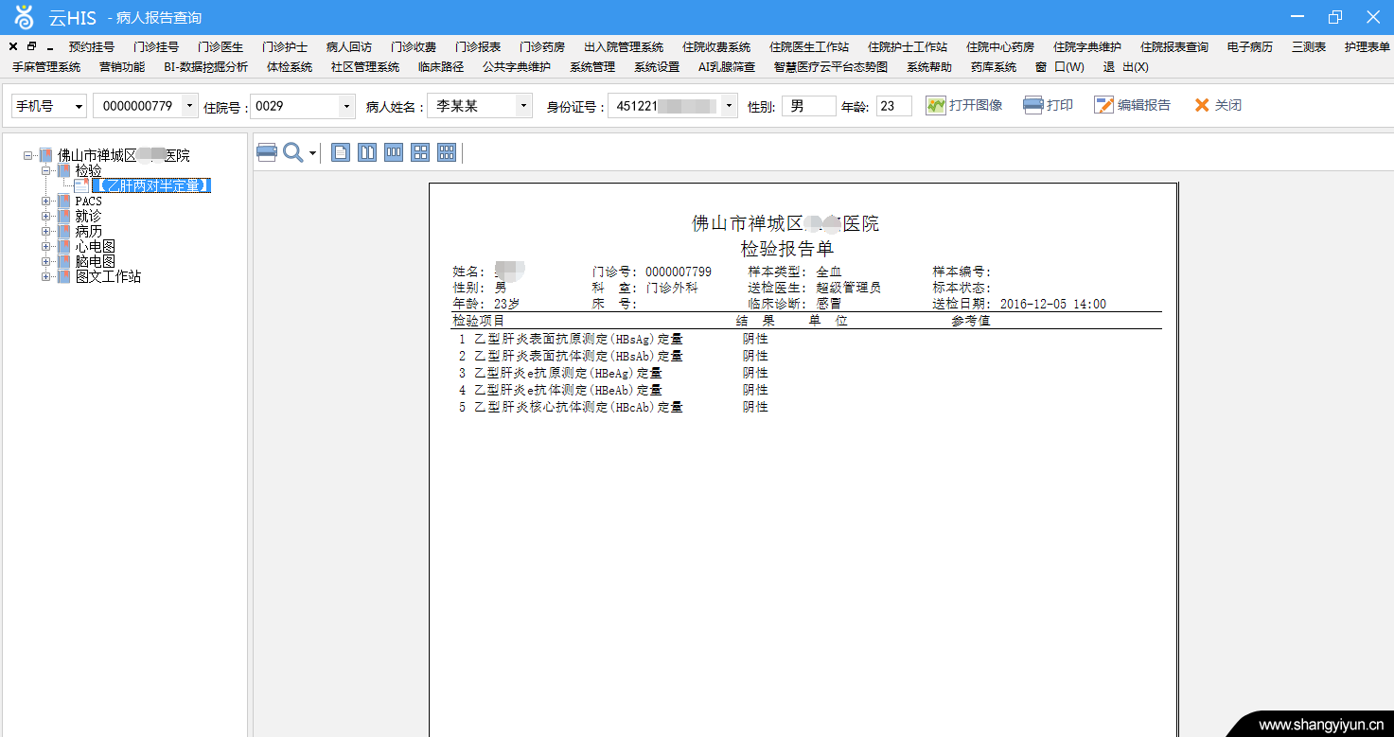
Task: Click the 年龄 field showing 23
Action: click(x=894, y=106)
